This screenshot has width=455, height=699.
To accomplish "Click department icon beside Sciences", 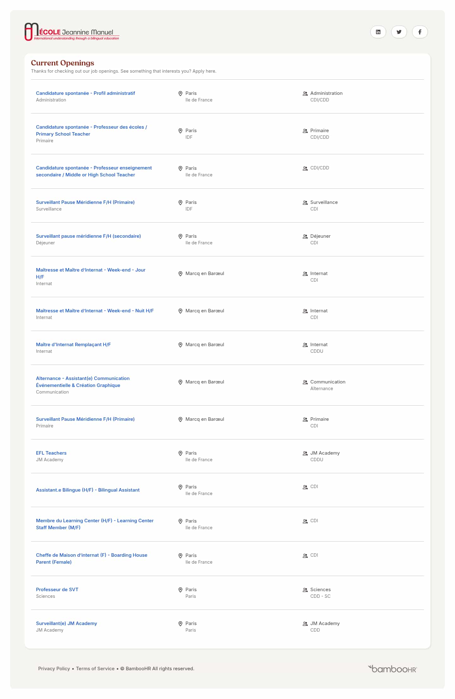I will click(305, 590).
